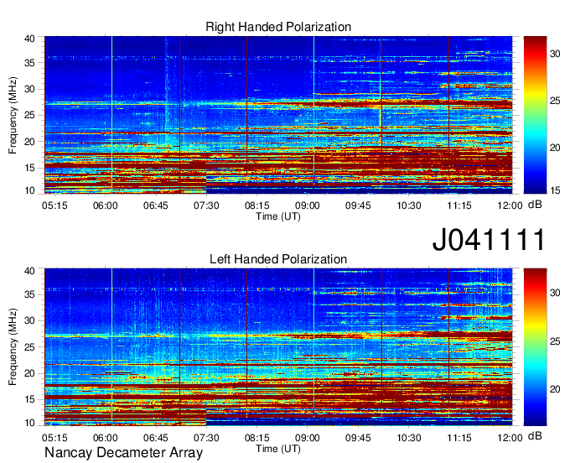Click the Right Handed plot's Frequency (MHz) axis label
This screenshot has width=570, height=463.
click(x=13, y=115)
